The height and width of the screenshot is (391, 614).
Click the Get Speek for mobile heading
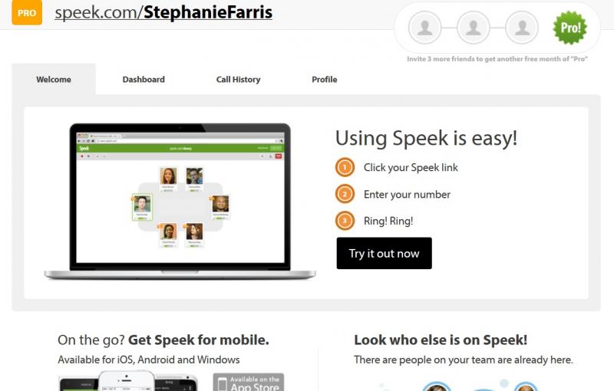pyautogui.click(x=163, y=340)
